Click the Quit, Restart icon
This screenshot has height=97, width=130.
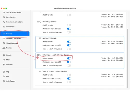4,81
